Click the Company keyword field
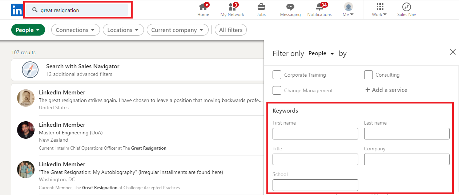The width and height of the screenshot is (459, 195). pos(407,159)
